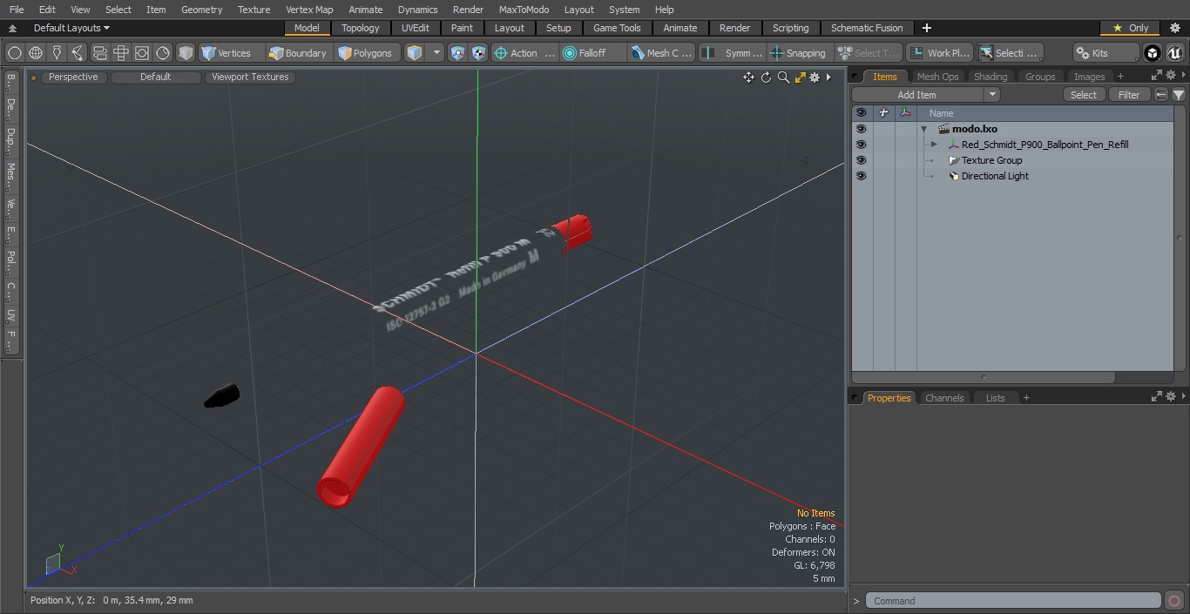Screen dimensions: 1190x614
Task: Click the first circle icon in selection toolbar
Action: coord(15,53)
